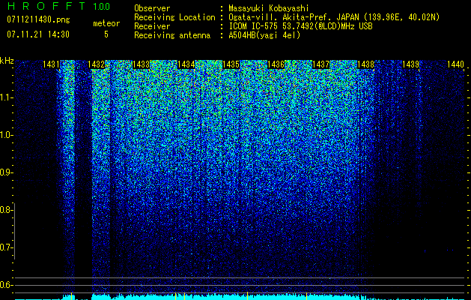Screen dimensions: 471x300
Task: Select the version number 1.0.0
Action: tap(101, 6)
